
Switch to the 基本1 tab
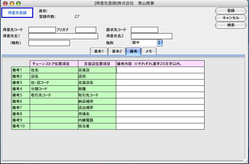(x=99, y=51)
